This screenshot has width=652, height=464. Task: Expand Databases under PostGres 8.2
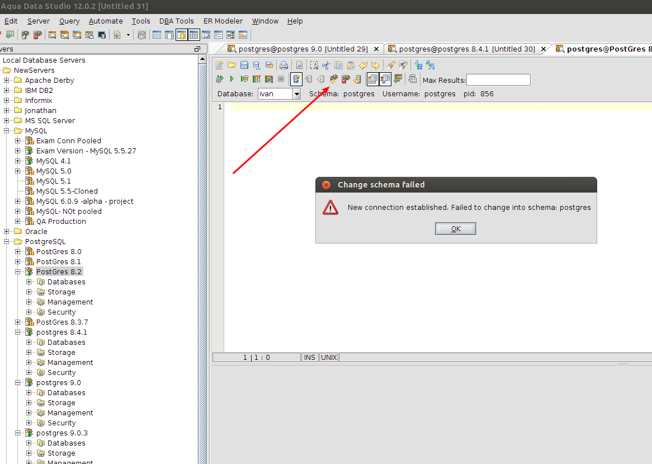coord(29,282)
